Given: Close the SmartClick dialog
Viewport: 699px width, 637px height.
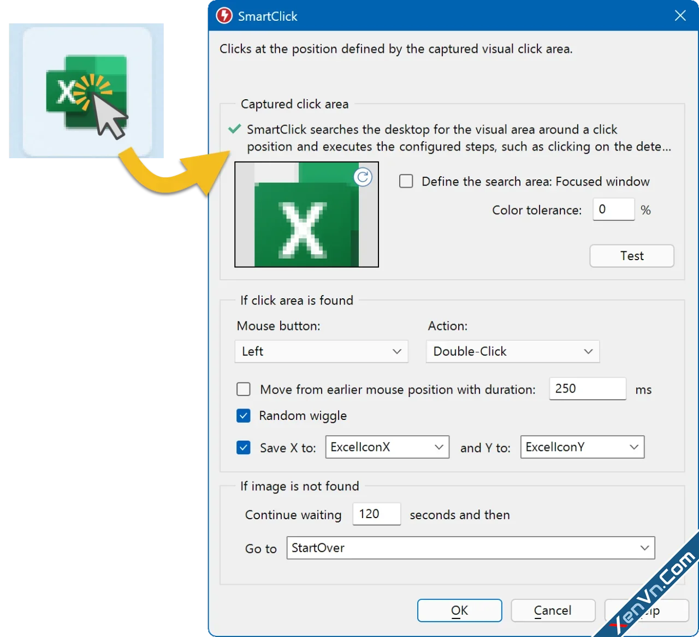Looking at the screenshot, I should coord(680,16).
